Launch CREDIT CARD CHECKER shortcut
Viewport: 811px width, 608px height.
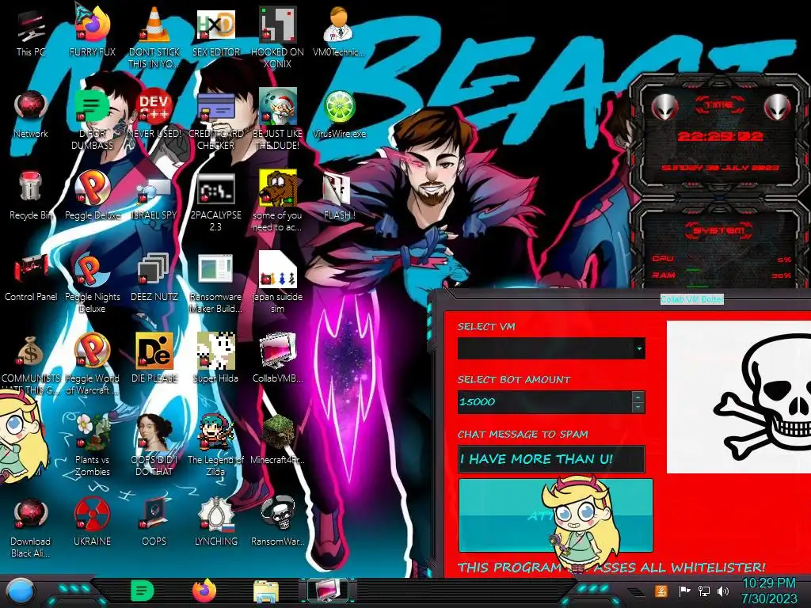pos(215,119)
